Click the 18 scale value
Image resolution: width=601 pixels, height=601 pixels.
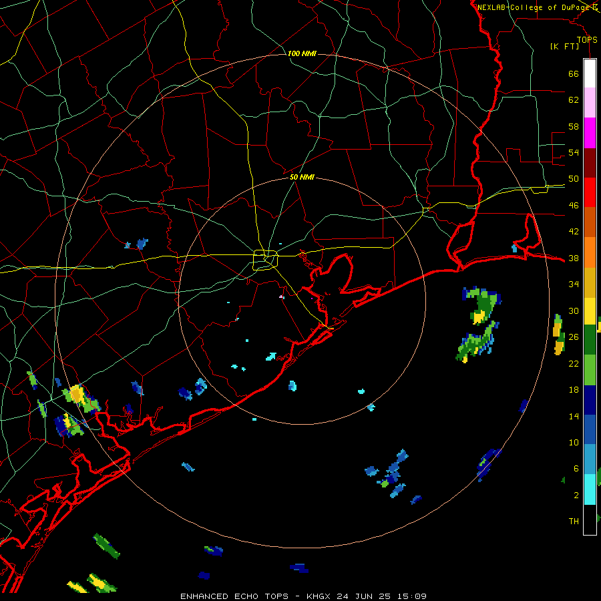coord(574,390)
